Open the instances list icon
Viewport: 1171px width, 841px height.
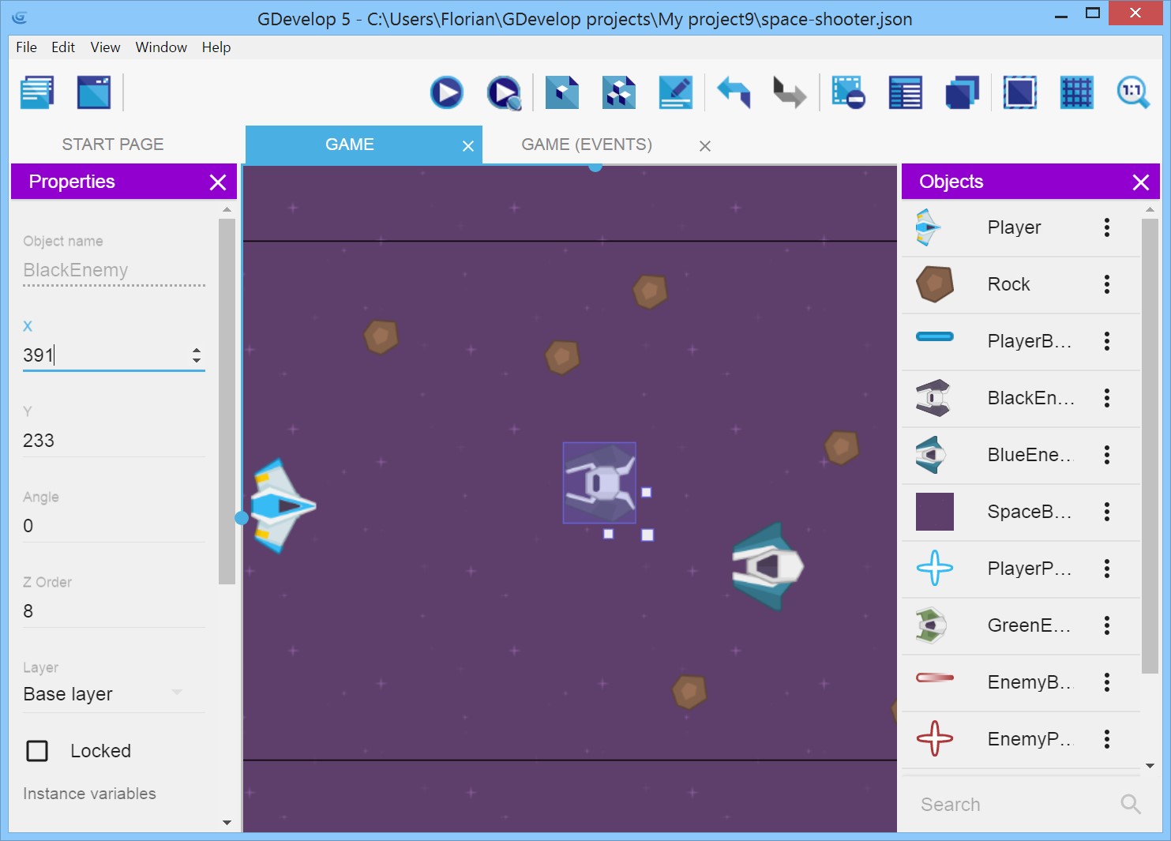905,93
